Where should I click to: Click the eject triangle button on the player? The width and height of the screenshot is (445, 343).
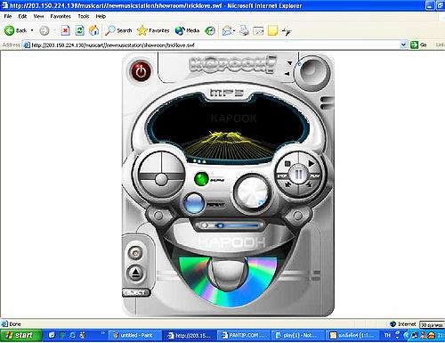(135, 272)
